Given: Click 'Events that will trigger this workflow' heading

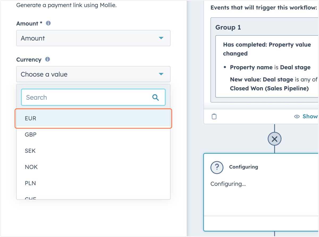Looking at the screenshot, I should click(x=264, y=8).
